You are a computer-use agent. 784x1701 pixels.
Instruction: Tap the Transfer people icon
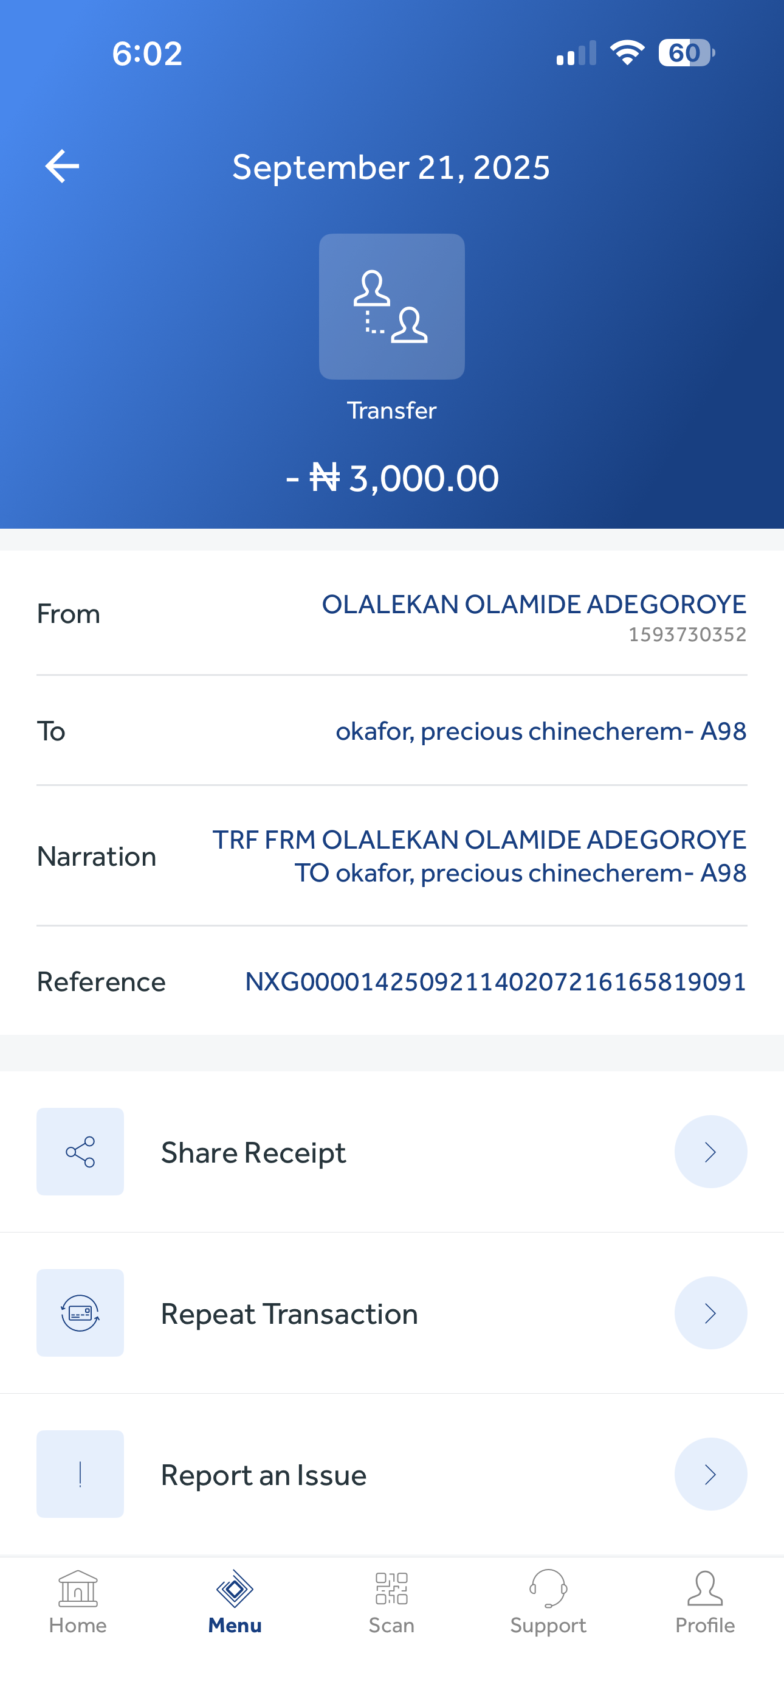[391, 307]
